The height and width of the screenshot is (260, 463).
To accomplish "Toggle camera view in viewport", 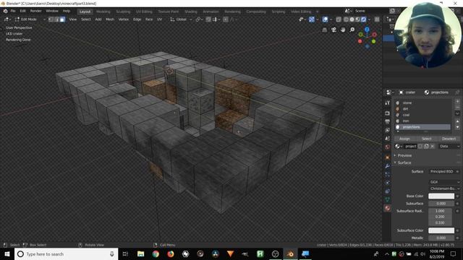I will [x=334, y=30].
